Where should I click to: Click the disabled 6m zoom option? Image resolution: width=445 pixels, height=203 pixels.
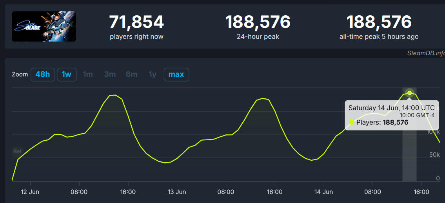pos(132,74)
